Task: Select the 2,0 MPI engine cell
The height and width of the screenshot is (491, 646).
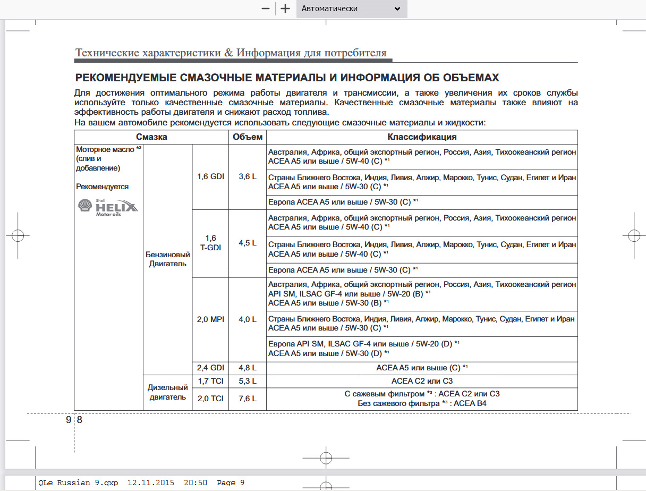Action: (210, 319)
